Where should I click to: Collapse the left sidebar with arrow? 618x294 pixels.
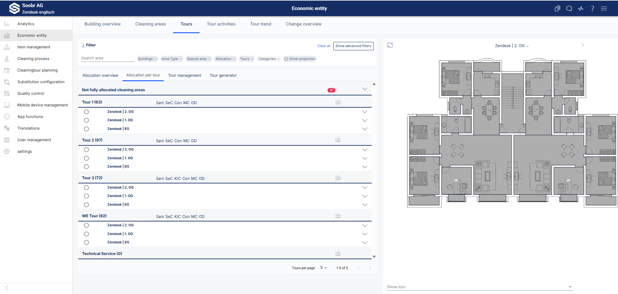(7, 288)
